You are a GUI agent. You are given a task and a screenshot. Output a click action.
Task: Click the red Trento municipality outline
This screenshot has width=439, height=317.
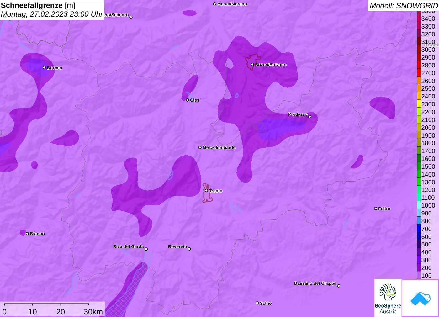pyautogui.click(x=207, y=193)
